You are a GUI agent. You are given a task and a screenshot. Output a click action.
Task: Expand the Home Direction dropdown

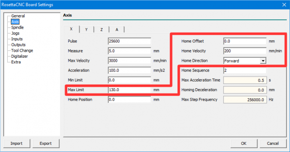(x=263, y=61)
